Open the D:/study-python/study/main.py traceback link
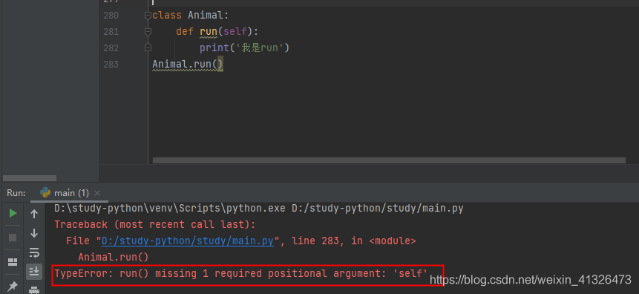The width and height of the screenshot is (639, 294). (x=188, y=241)
